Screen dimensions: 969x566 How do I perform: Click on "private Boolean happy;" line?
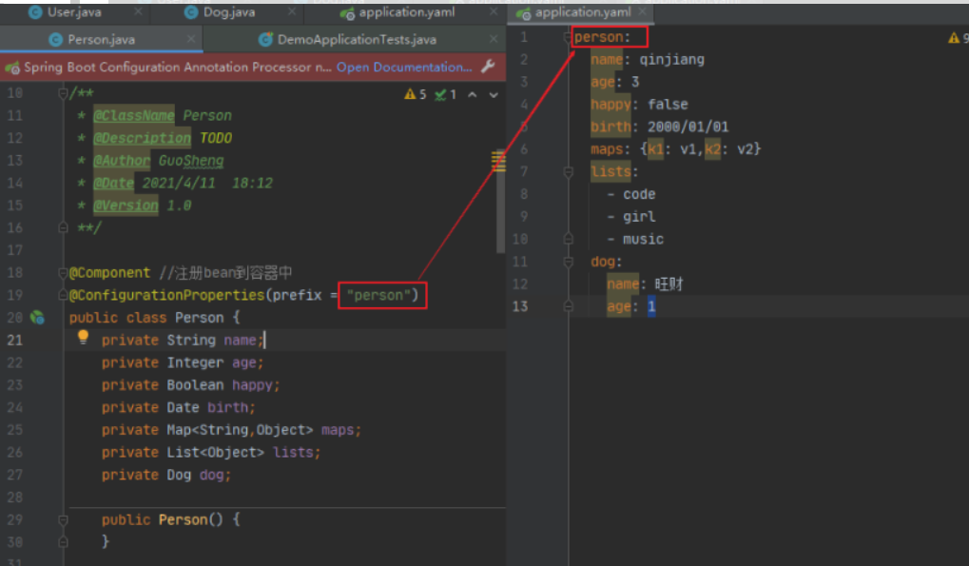(191, 385)
